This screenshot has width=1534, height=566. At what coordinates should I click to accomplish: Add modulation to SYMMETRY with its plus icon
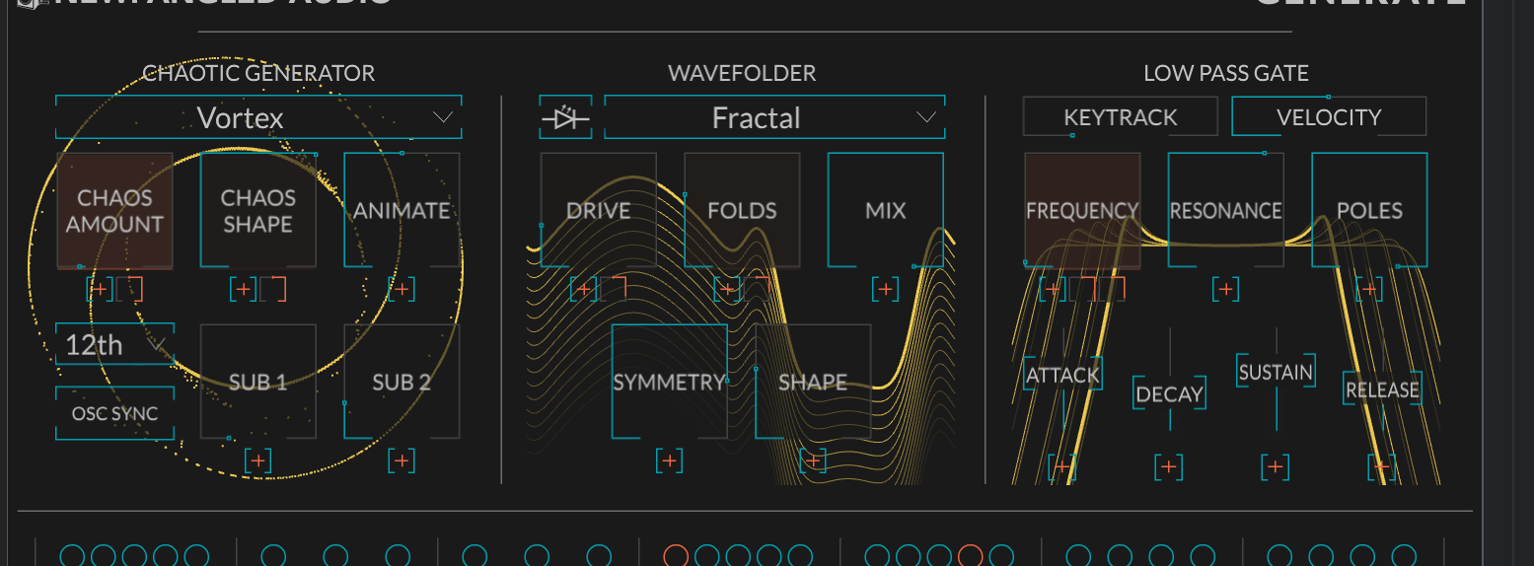point(670,460)
